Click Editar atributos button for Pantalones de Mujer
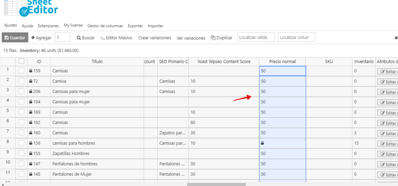The image size is (398, 186). tap(388, 175)
